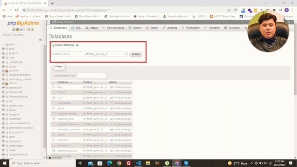Viewport: 297px width, 167px height.
Task: Open the Import tab
Action: click(x=152, y=28)
